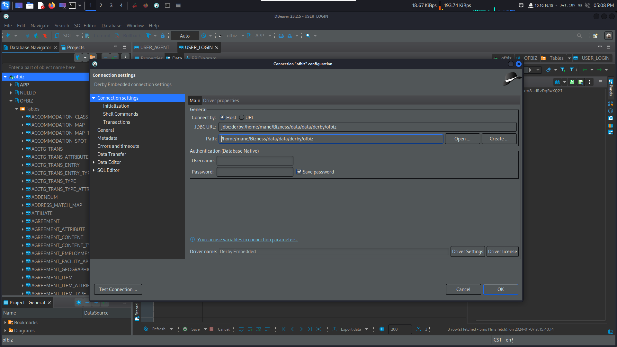Click the row count icon next to 200 field

point(418,329)
